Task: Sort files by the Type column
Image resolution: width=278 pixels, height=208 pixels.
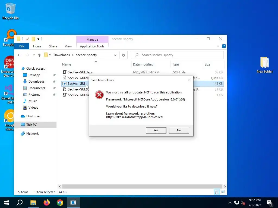Action: (187, 64)
